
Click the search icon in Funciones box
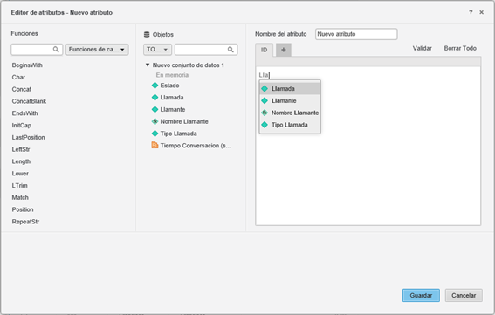[56, 50]
